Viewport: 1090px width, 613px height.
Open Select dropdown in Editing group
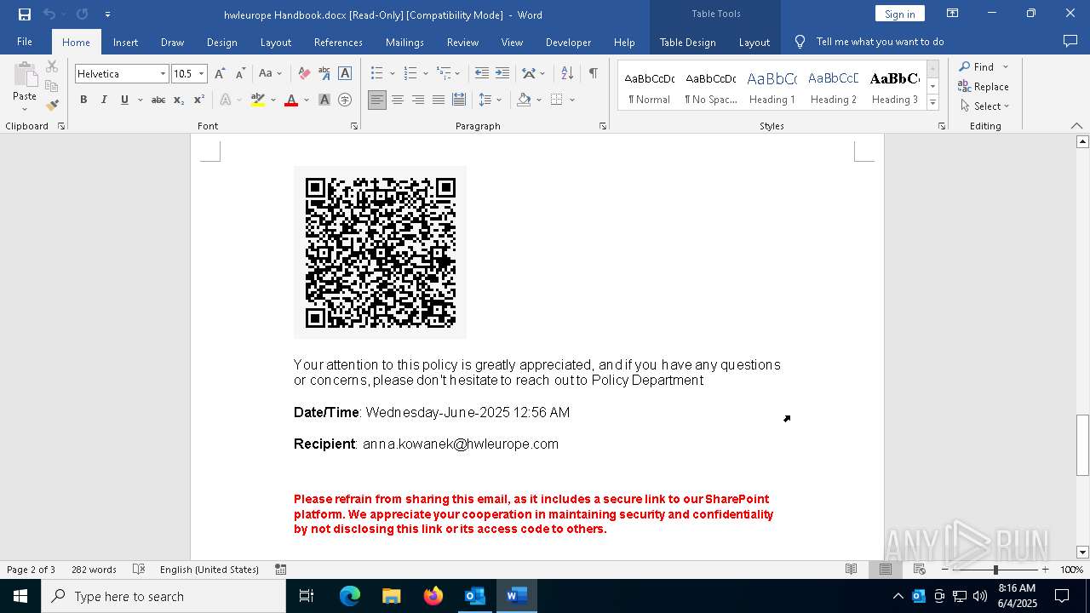[984, 106]
